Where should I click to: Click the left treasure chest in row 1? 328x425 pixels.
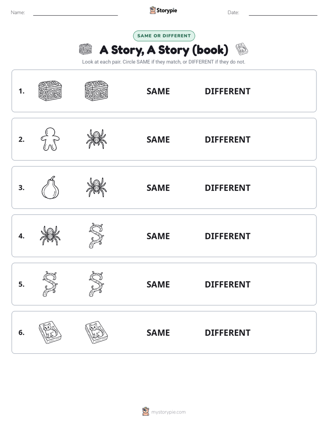tap(50, 91)
